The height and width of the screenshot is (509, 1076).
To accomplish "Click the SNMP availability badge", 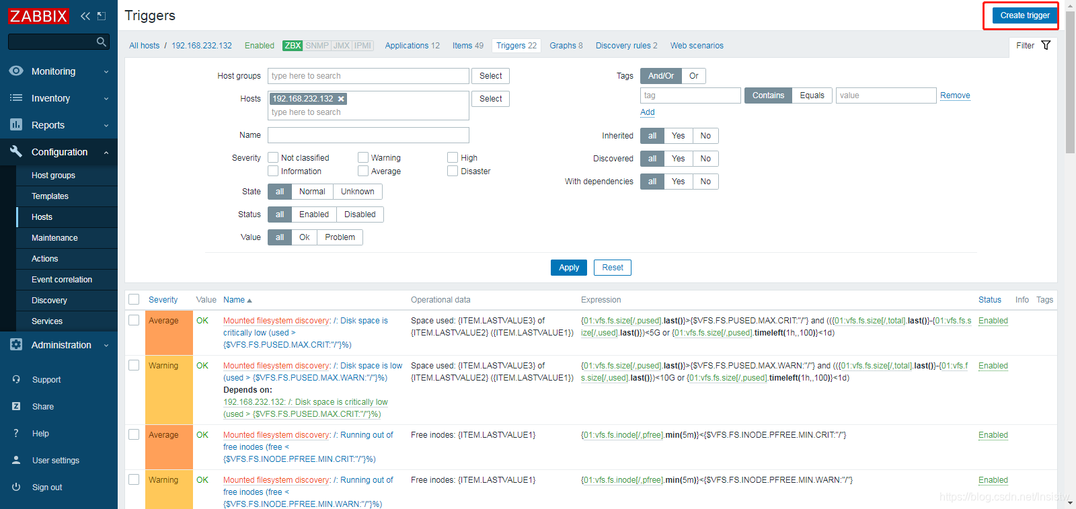I will pyautogui.click(x=317, y=46).
